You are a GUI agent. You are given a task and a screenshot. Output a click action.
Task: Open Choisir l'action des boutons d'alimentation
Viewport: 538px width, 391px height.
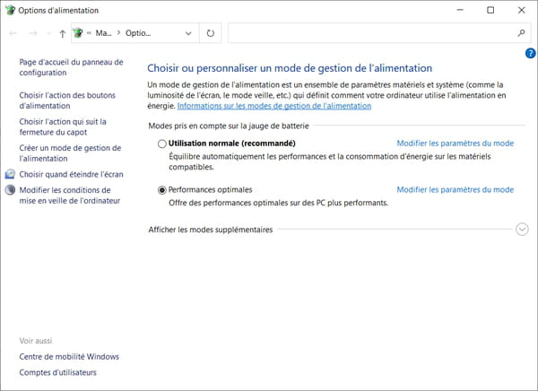click(67, 100)
